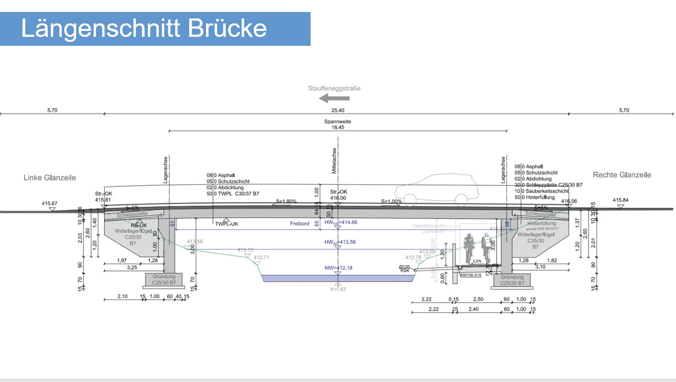Click the two cyclists under the bridge
Screen dimensions: 676x382
click(477, 249)
